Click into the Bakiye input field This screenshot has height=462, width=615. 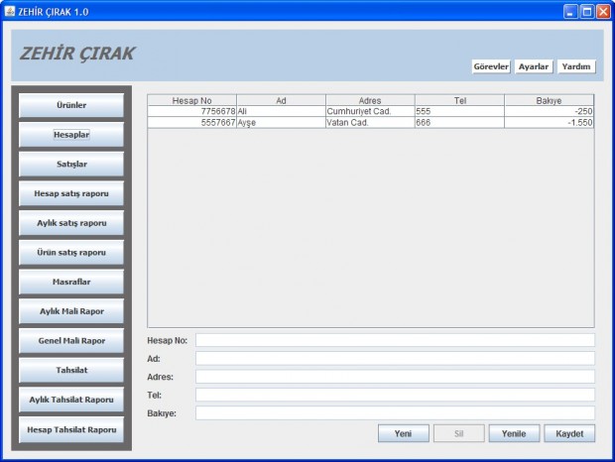(395, 413)
